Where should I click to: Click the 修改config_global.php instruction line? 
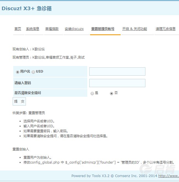(99, 162)
